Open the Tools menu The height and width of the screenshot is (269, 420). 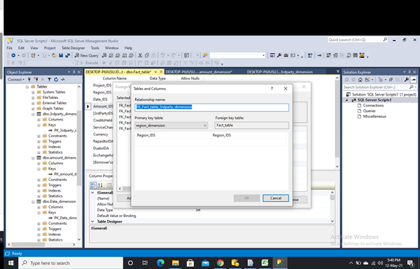point(95,48)
